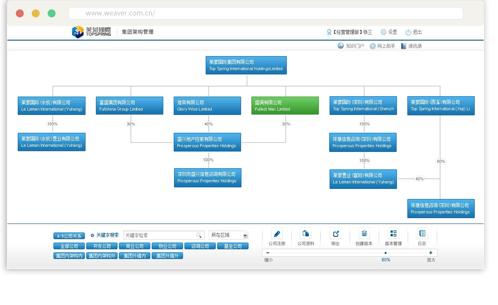Expand the 所在区域 dropdown
Screen dimensions: 498x305
click(x=245, y=236)
